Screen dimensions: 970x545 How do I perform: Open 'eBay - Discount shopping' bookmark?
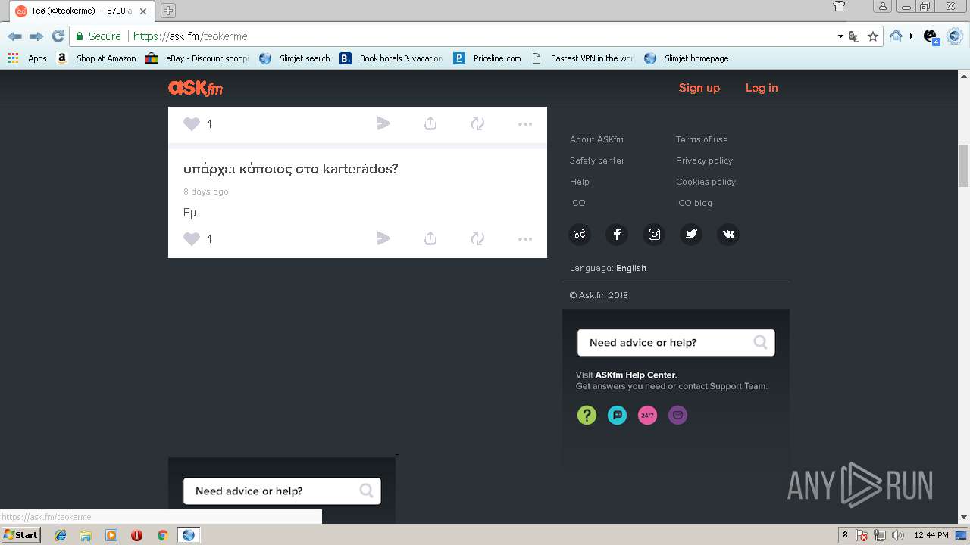(x=197, y=58)
